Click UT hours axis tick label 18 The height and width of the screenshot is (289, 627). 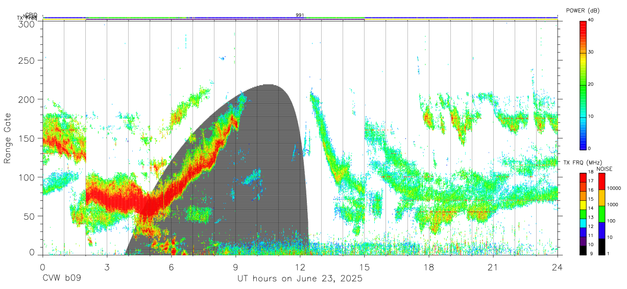[428, 267]
